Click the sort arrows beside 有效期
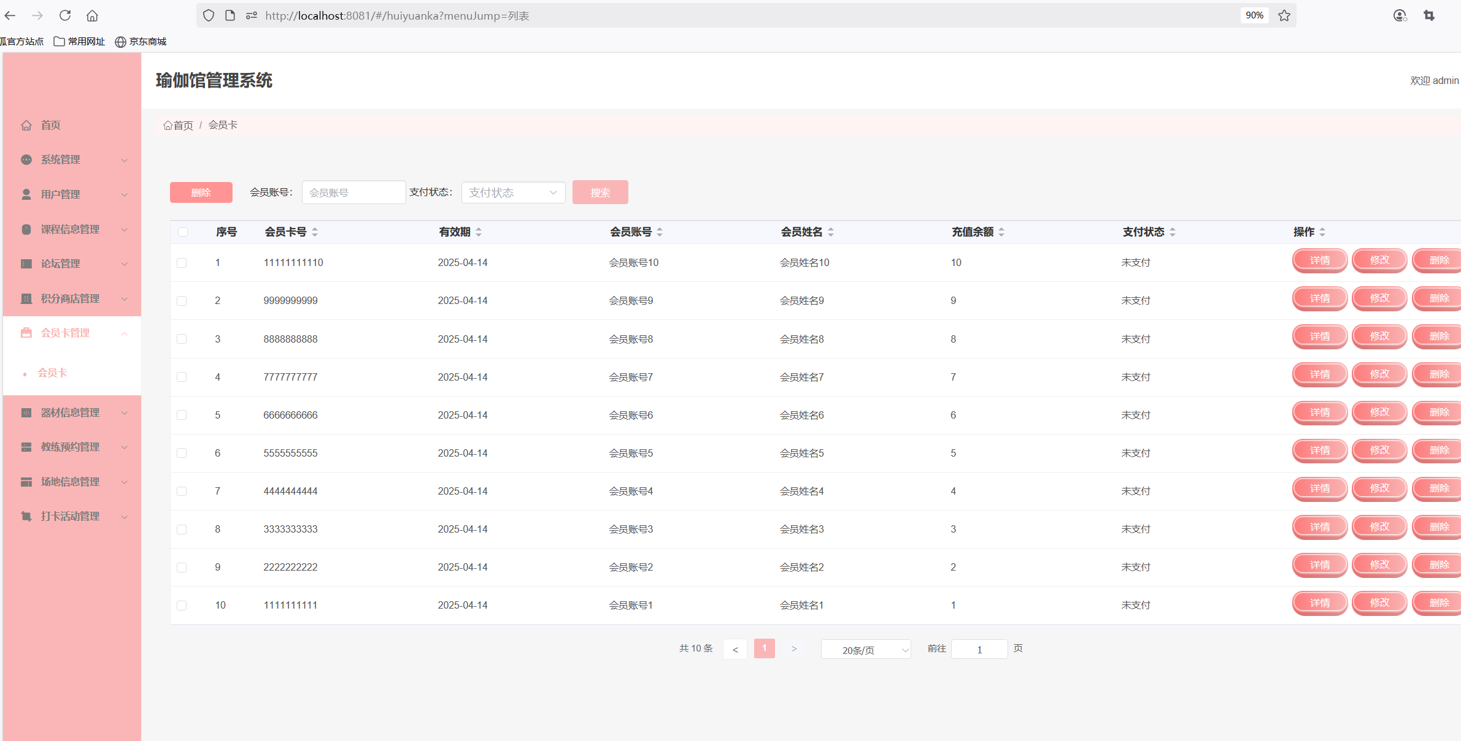This screenshot has height=741, width=1461. pyautogui.click(x=479, y=232)
